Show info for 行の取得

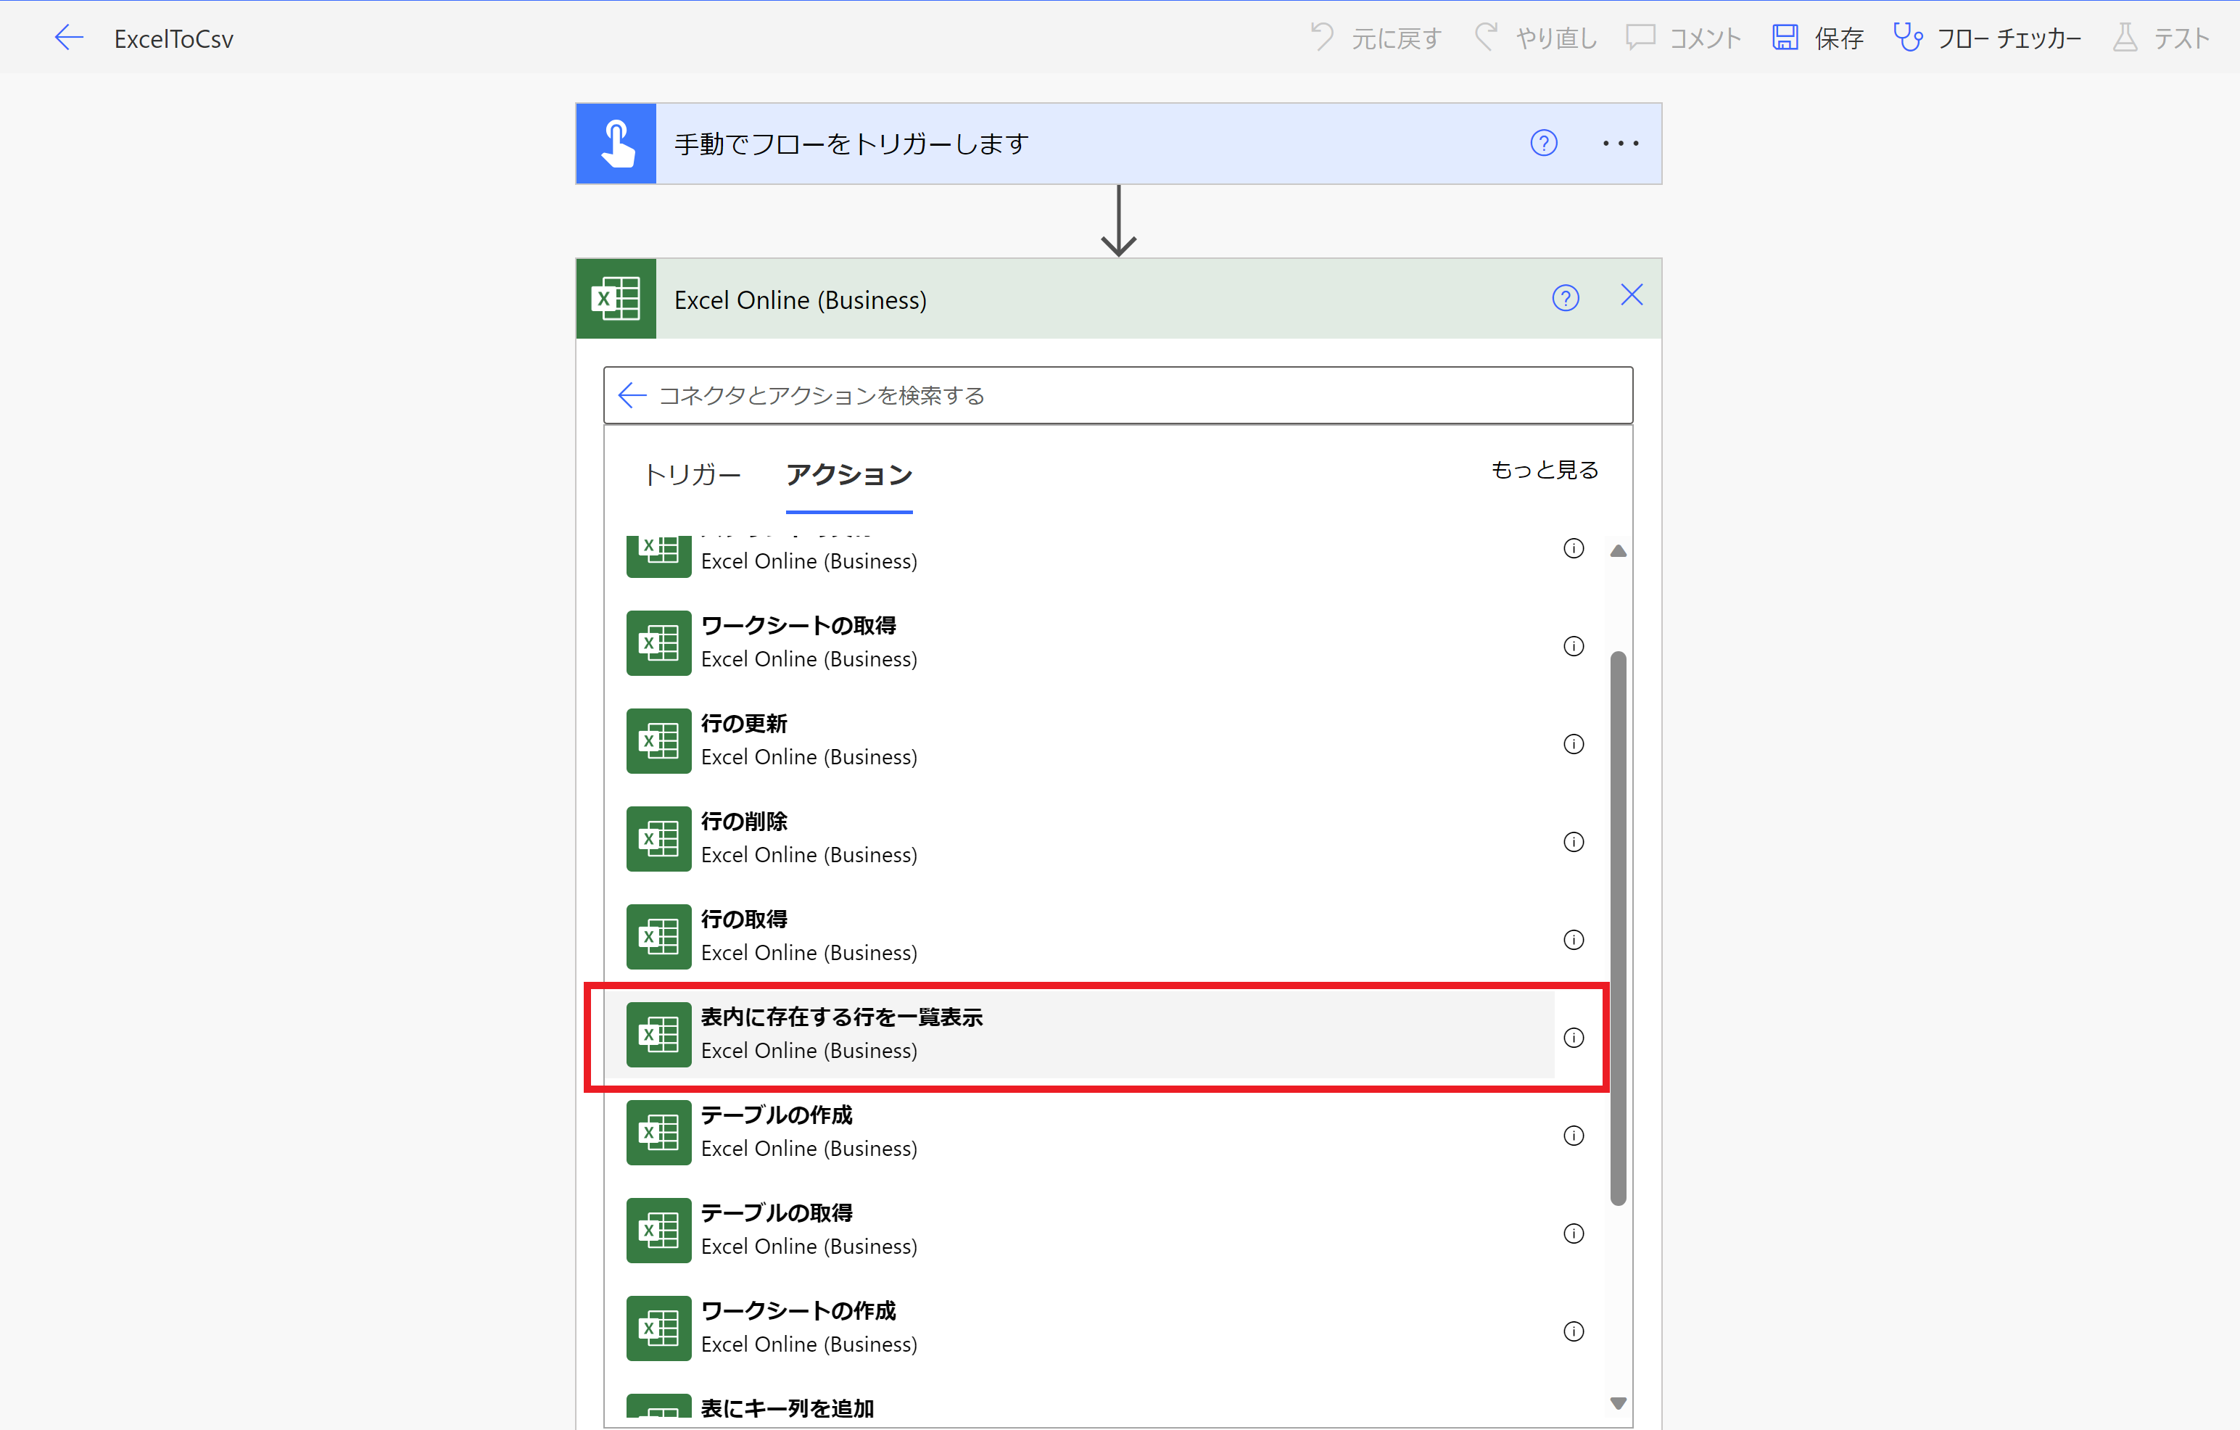[1573, 940]
